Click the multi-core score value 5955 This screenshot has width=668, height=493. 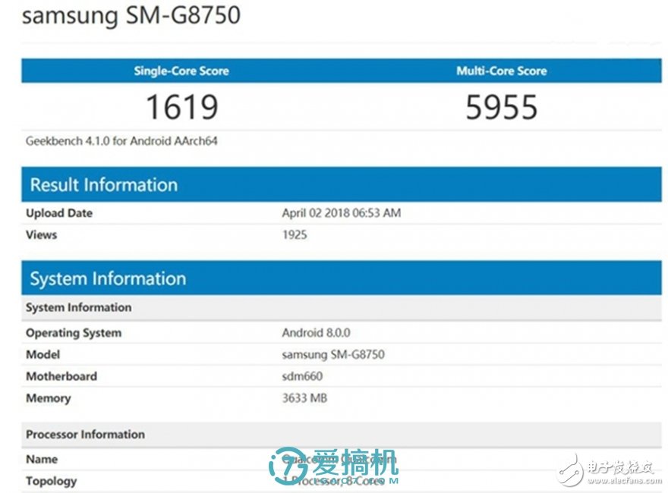(x=501, y=107)
